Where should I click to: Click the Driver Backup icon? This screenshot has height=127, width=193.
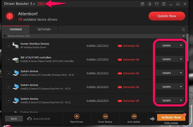pos(105,116)
